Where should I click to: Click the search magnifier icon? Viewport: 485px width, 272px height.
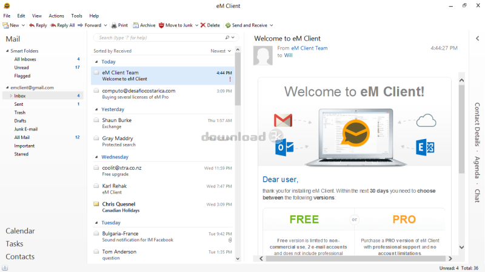tap(227, 37)
